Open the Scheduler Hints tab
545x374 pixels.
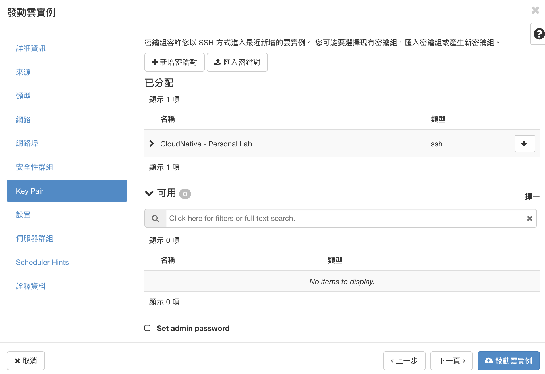[x=42, y=262]
